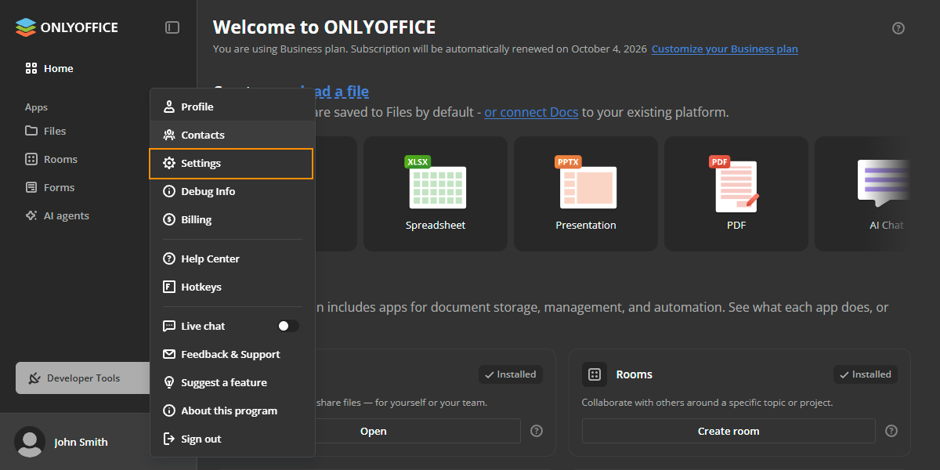Select Settings in the user menu
The width and height of the screenshot is (940, 470).
[231, 163]
